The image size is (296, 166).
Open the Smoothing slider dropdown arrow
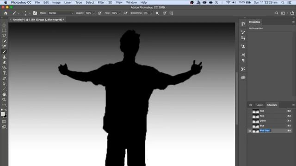151,13
